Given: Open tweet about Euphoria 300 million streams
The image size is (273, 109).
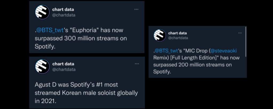Looking at the screenshot, I should 87,27.
